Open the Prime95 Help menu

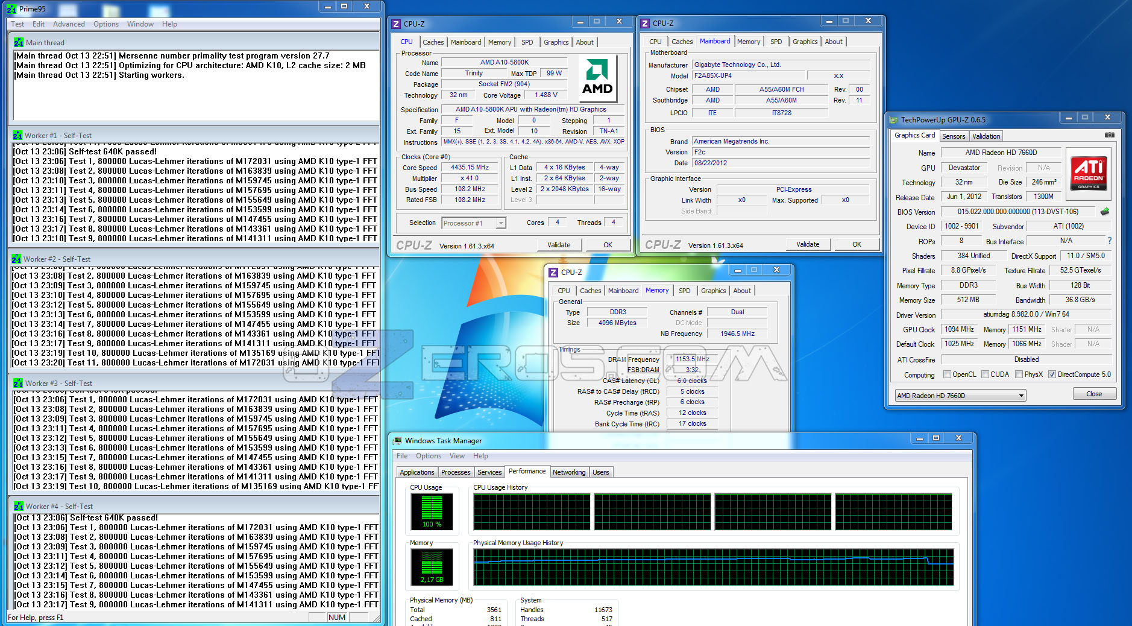[x=169, y=24]
